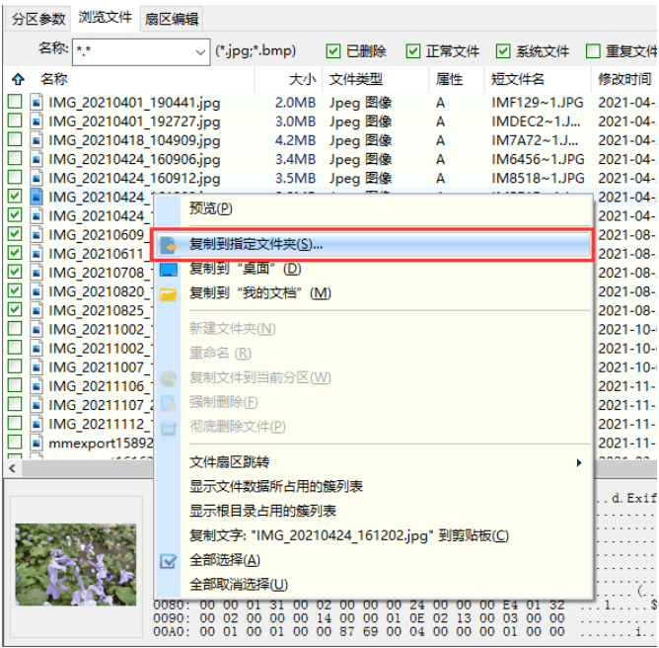The height and width of the screenshot is (648, 659).
Task: Click the left arrow of horizontal scrollbar
Action: click(14, 468)
